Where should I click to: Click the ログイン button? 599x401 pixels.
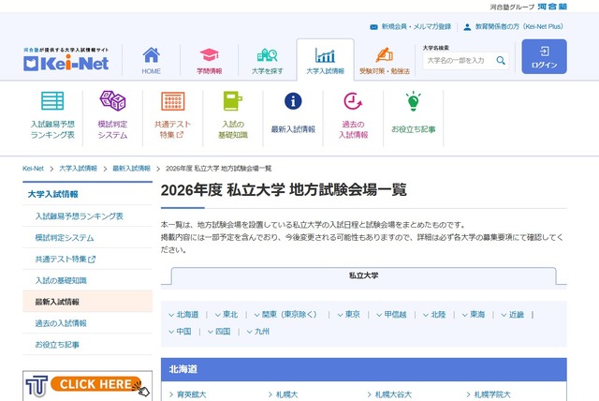tap(544, 56)
